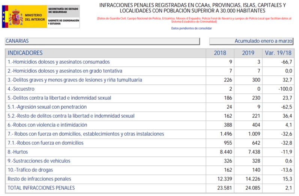
Task: Click the 388 value for robos con violencia
Action: pyautogui.click(x=228, y=125)
